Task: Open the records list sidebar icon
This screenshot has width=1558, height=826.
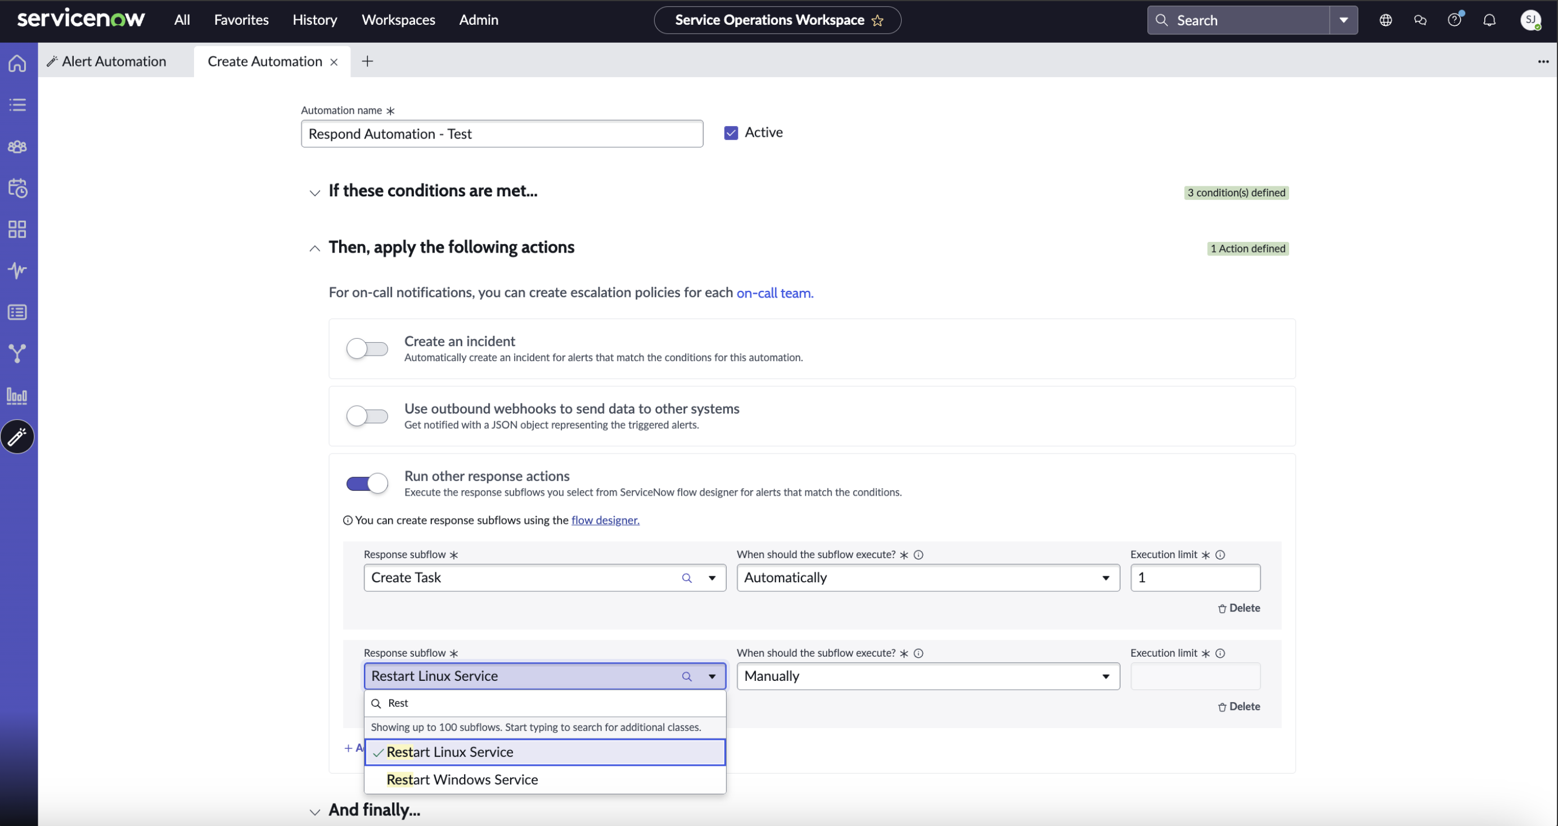Action: click(x=17, y=312)
